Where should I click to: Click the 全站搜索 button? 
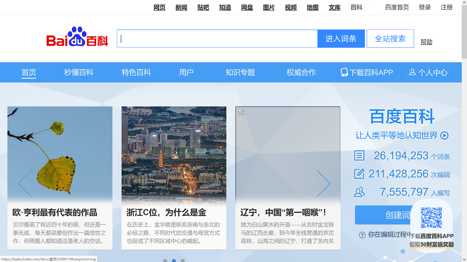click(x=390, y=38)
